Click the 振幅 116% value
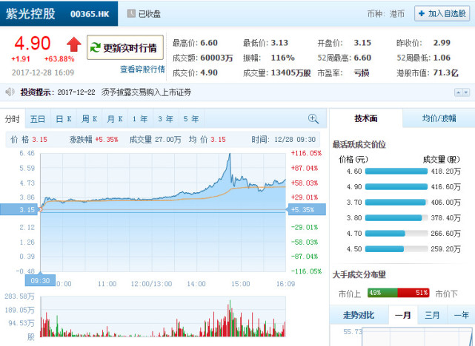The height and width of the screenshot is (346, 475). pyautogui.click(x=282, y=58)
